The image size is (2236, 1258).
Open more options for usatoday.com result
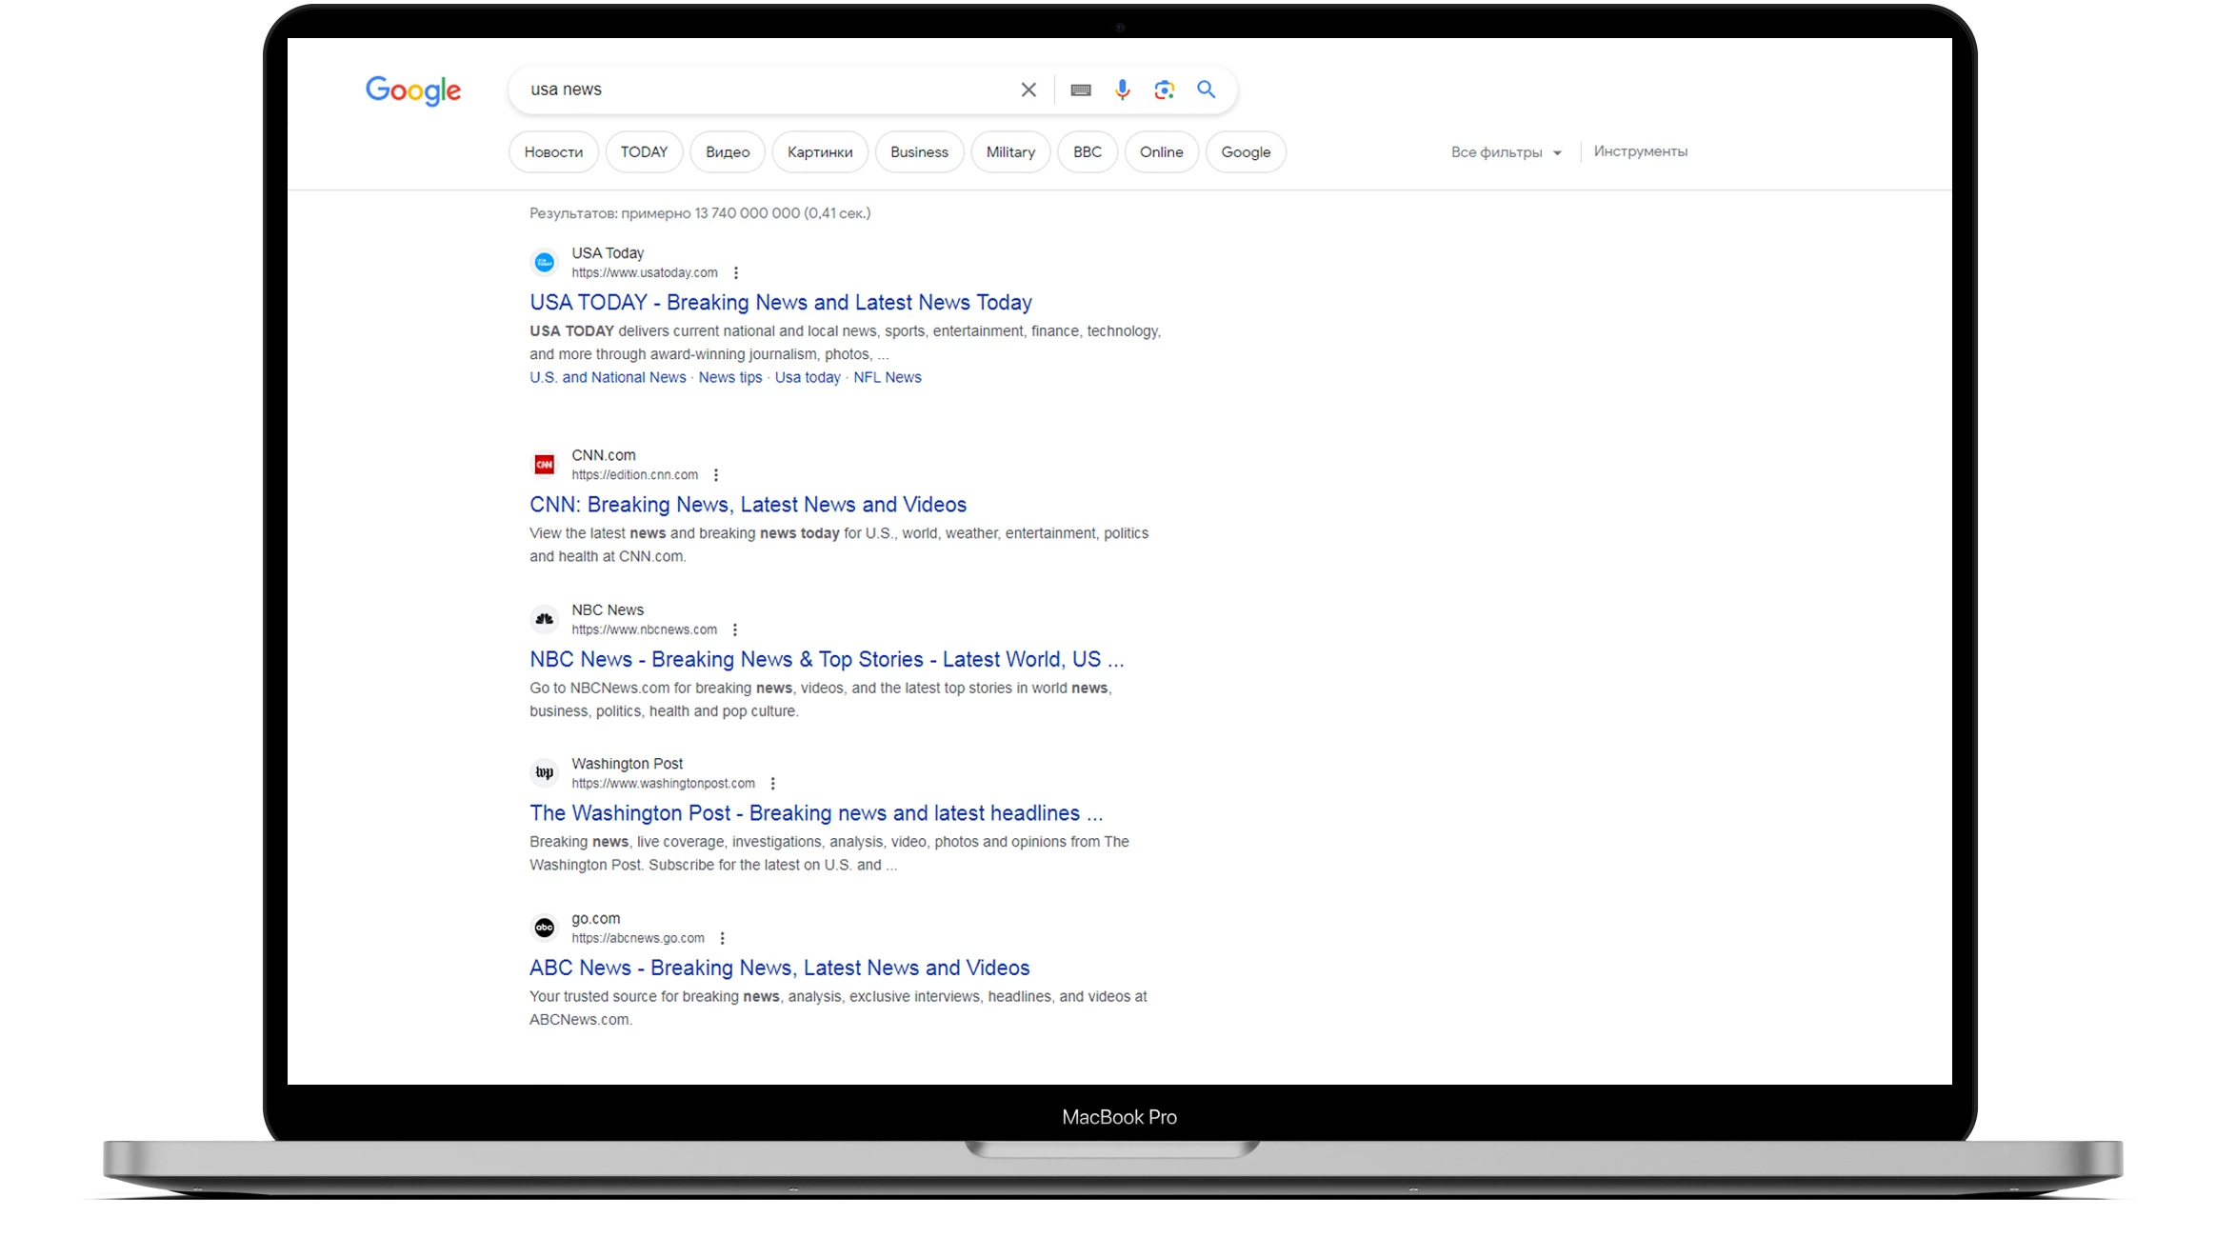tap(736, 273)
